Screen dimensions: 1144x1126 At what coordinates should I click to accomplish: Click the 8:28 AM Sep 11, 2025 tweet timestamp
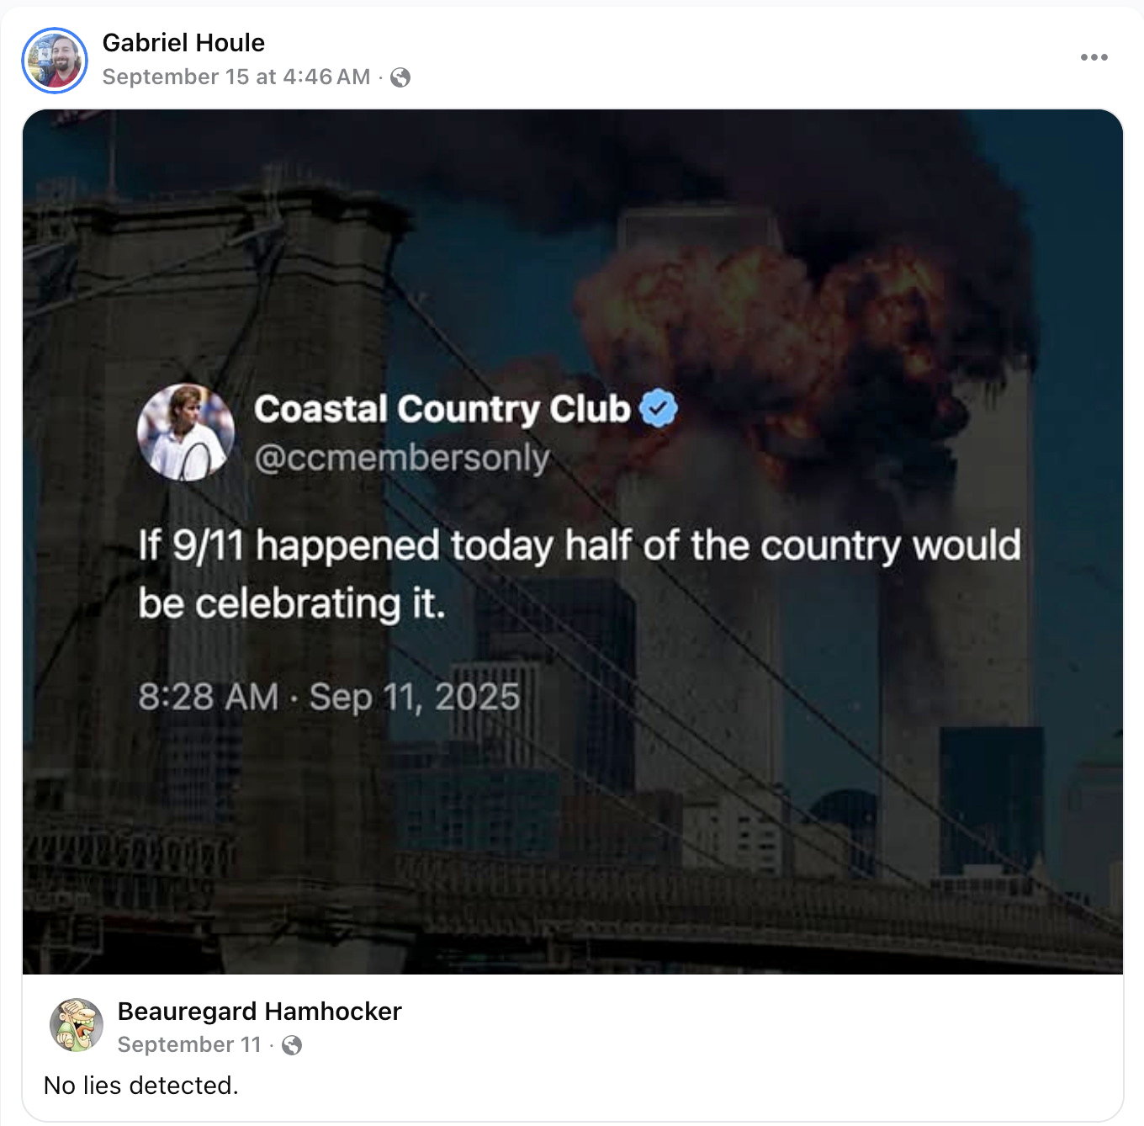tap(329, 697)
